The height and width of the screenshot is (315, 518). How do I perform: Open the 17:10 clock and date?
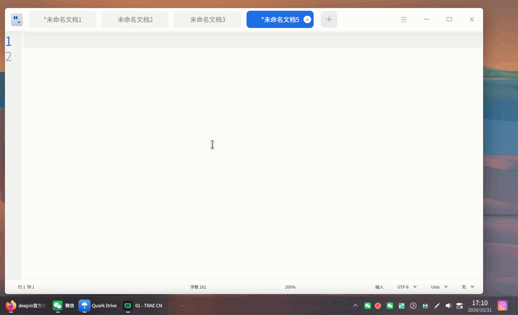[x=480, y=306]
